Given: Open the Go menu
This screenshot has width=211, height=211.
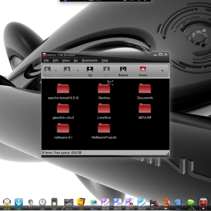Looking at the screenshot, I should [75, 61].
